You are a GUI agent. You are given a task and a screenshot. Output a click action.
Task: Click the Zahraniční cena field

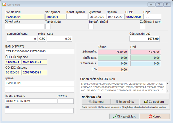(x=22, y=39)
